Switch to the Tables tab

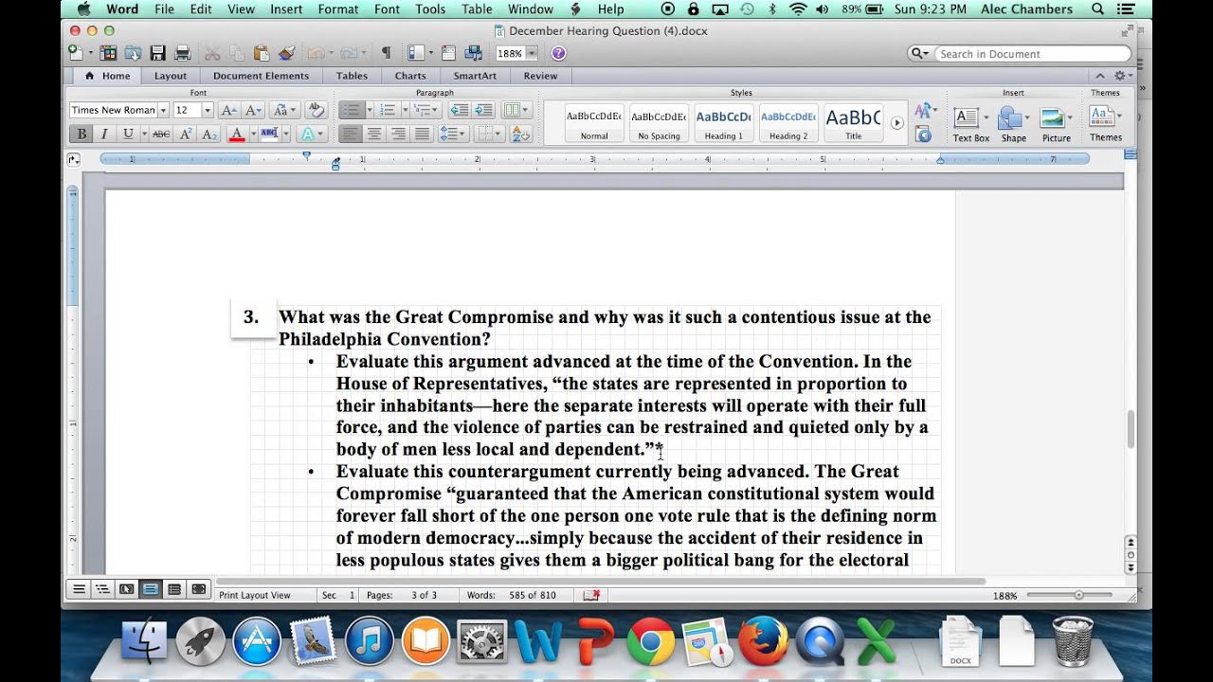pos(352,76)
